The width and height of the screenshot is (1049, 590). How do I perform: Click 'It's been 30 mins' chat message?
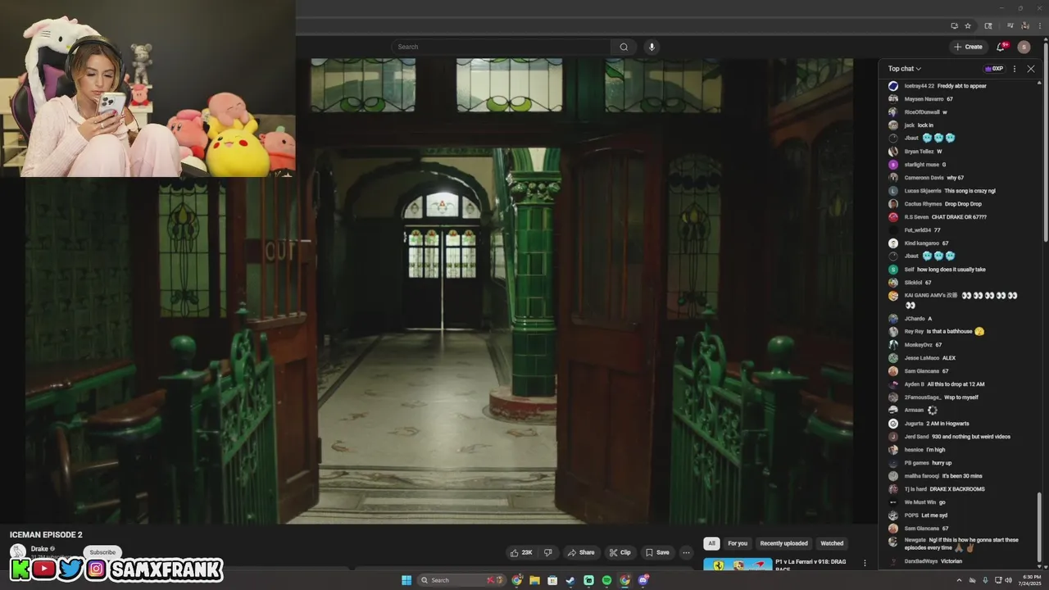pyautogui.click(x=962, y=476)
